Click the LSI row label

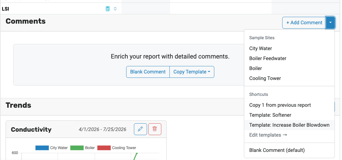pyautogui.click(x=5, y=9)
